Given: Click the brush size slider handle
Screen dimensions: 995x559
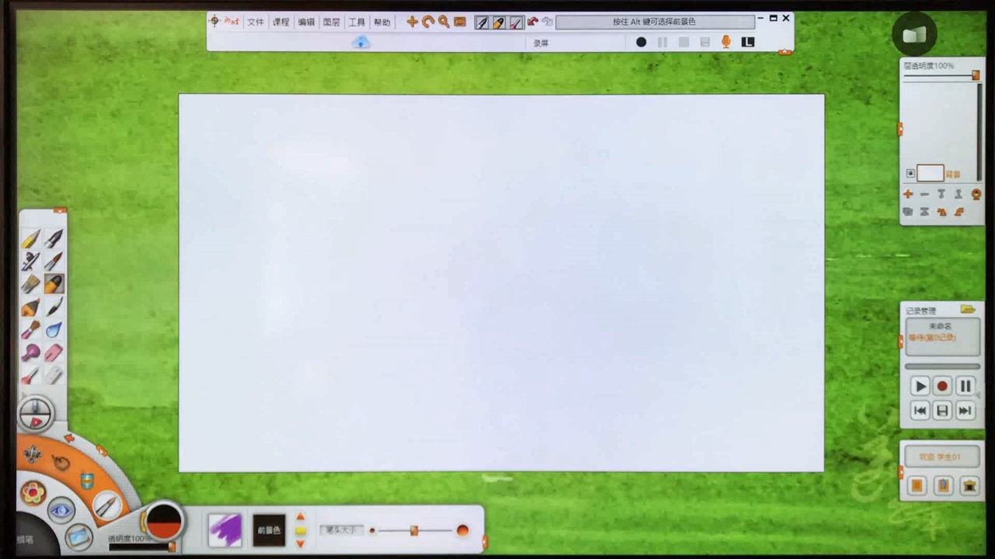Looking at the screenshot, I should tap(414, 530).
